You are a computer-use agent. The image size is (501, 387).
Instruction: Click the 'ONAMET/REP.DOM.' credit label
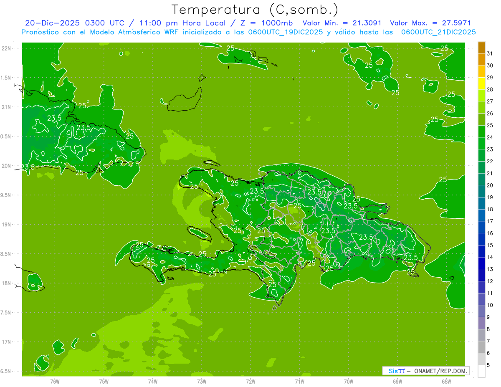[x=440, y=371]
